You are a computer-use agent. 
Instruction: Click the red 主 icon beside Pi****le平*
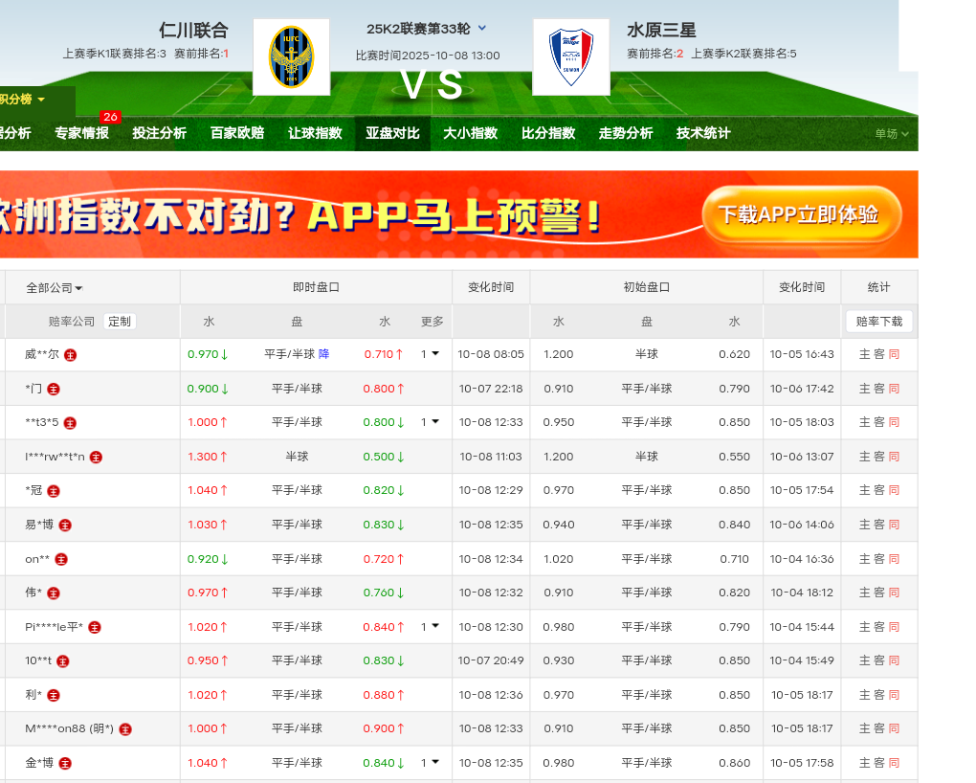[95, 628]
